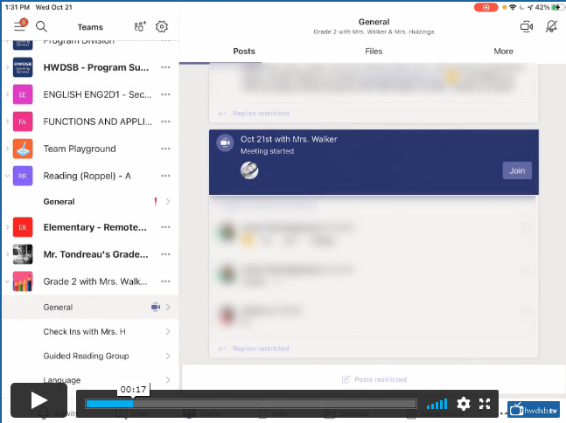Tap the Posts restricted compose box
This screenshot has width=566, height=423.
tap(374, 379)
